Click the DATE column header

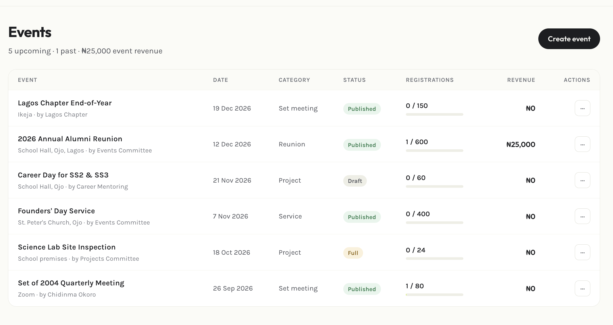pos(221,80)
